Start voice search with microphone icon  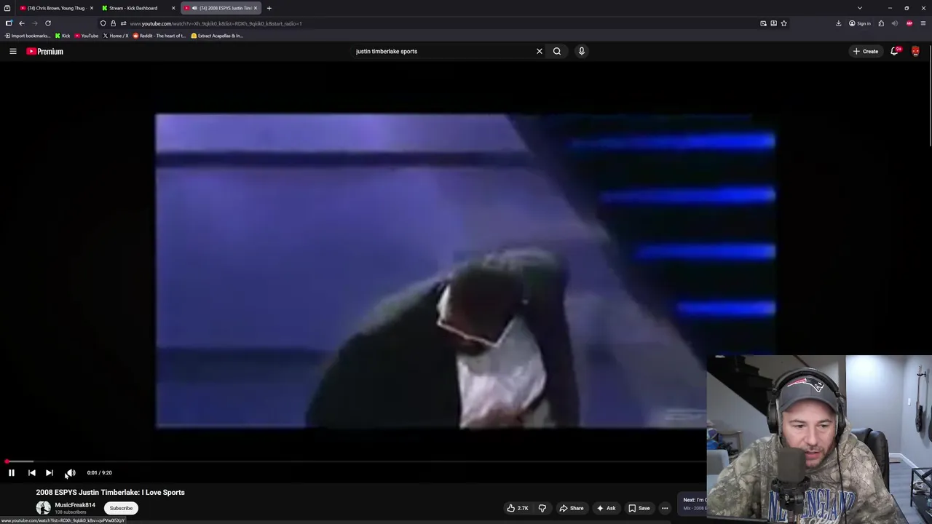tap(582, 51)
